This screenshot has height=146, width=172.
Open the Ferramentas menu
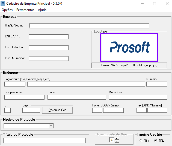(x=25, y=10)
